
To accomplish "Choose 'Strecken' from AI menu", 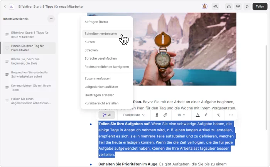I will (x=107, y=50).
